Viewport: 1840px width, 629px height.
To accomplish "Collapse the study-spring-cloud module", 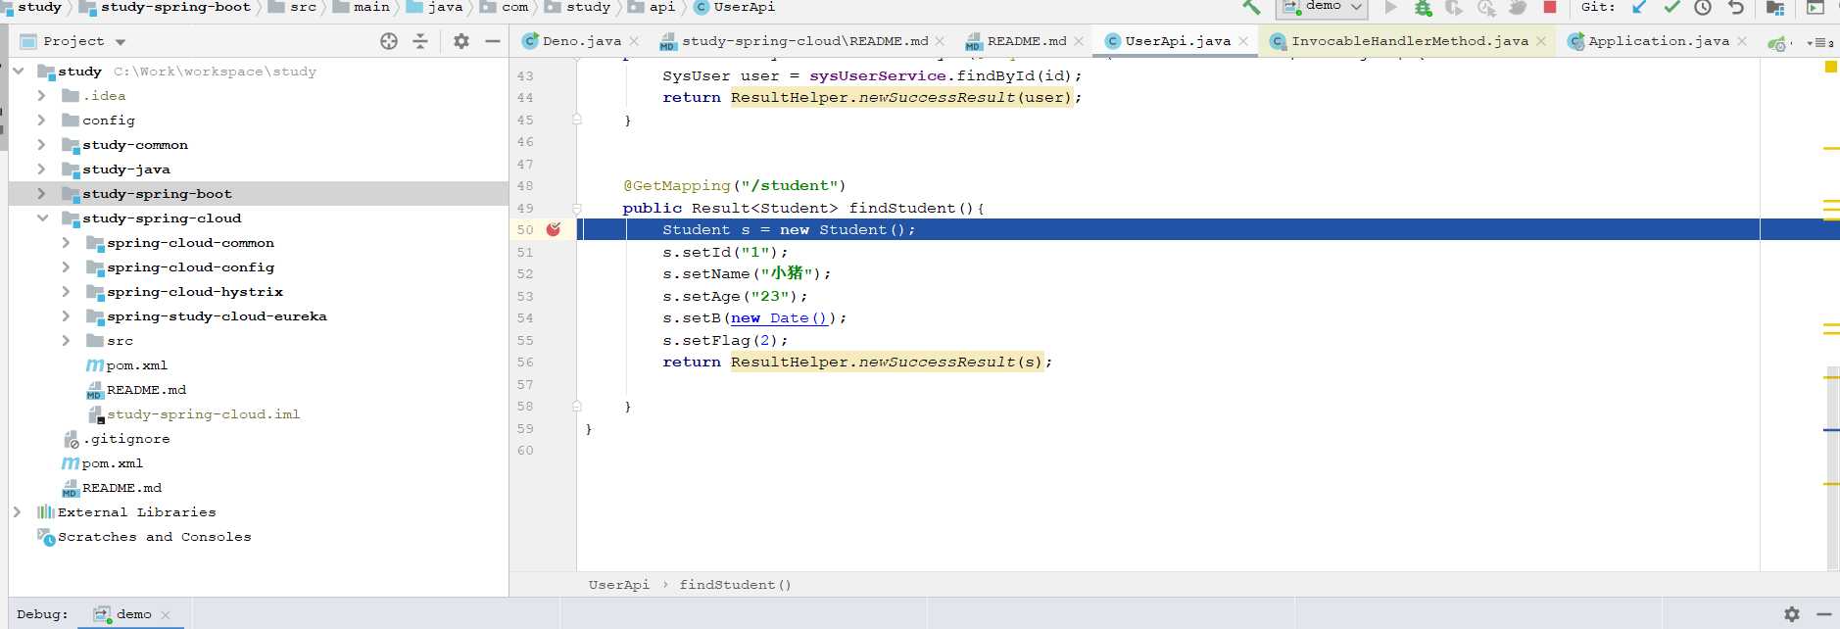I will (x=42, y=218).
